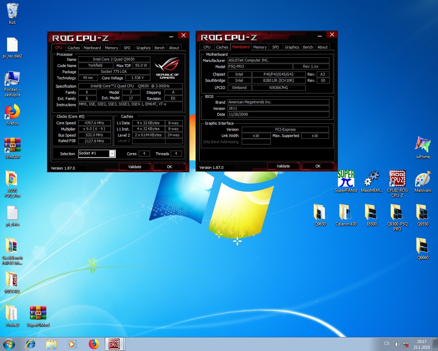Image resolution: width=438 pixels, height=351 pixels.
Task: Click the Southbridge value 82801JR (ICH10R)
Action: (x=278, y=81)
